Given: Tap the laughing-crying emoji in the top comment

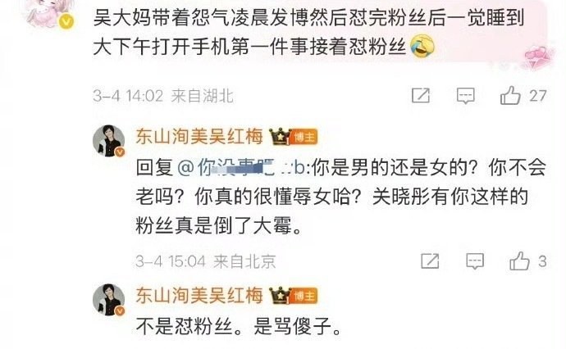Looking at the screenshot, I should 422,47.
